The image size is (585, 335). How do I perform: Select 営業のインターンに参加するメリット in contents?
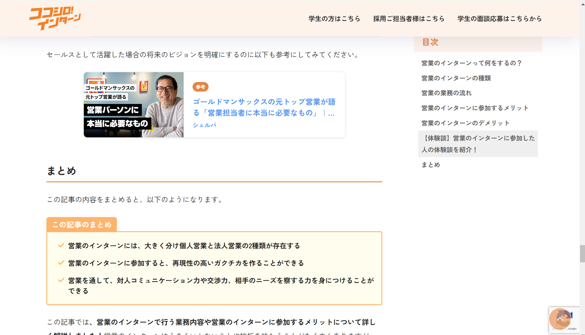(475, 108)
